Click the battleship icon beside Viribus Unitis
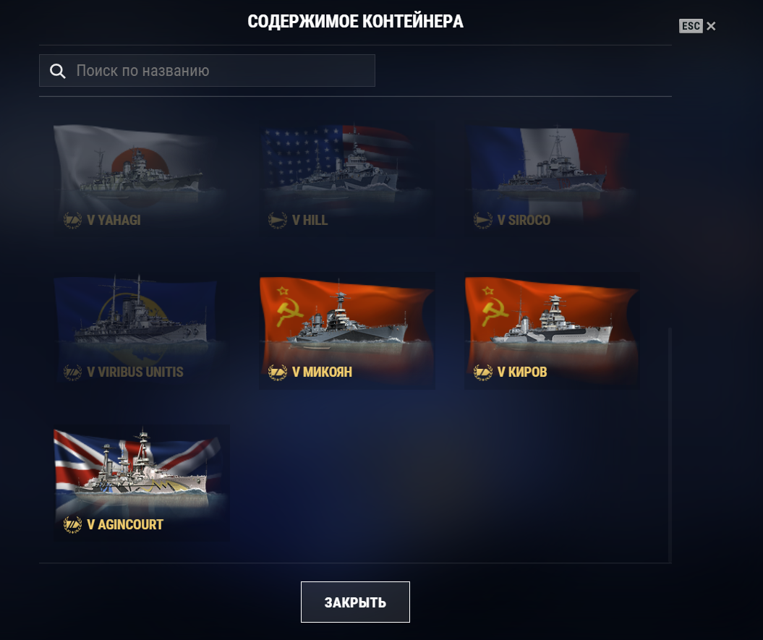The height and width of the screenshot is (640, 763). pos(72,372)
